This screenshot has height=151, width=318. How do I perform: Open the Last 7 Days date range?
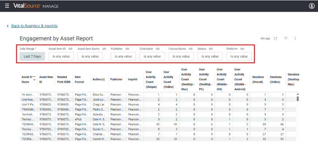(32, 57)
